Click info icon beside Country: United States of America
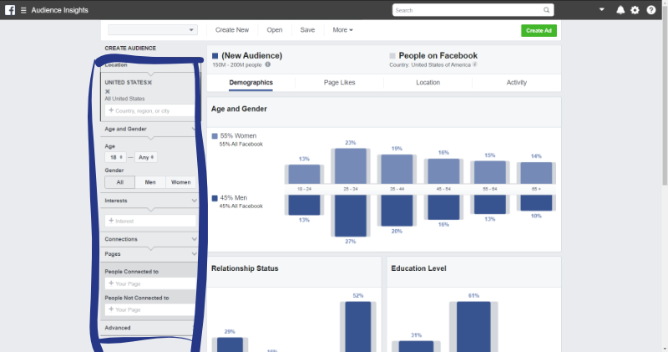Screen dimensions: 668x352 tap(474, 64)
